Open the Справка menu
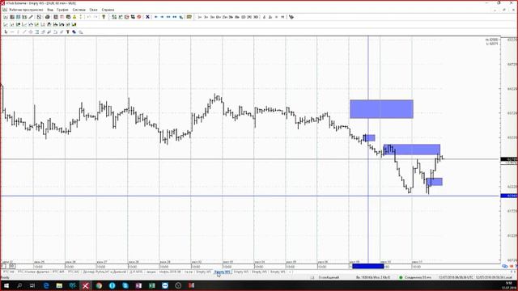Screen dimensions: 518x291 click(x=108, y=10)
